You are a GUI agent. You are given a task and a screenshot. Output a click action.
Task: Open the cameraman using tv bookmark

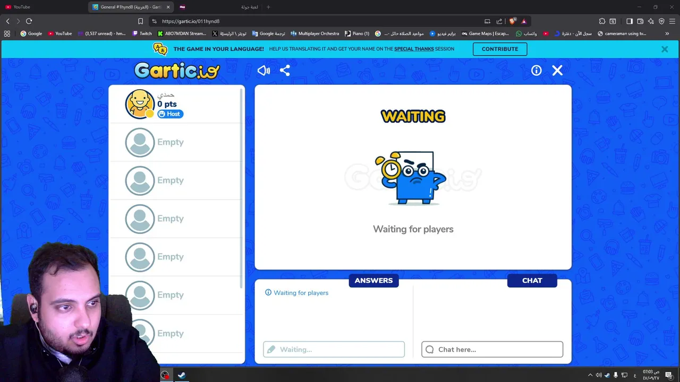click(622, 33)
